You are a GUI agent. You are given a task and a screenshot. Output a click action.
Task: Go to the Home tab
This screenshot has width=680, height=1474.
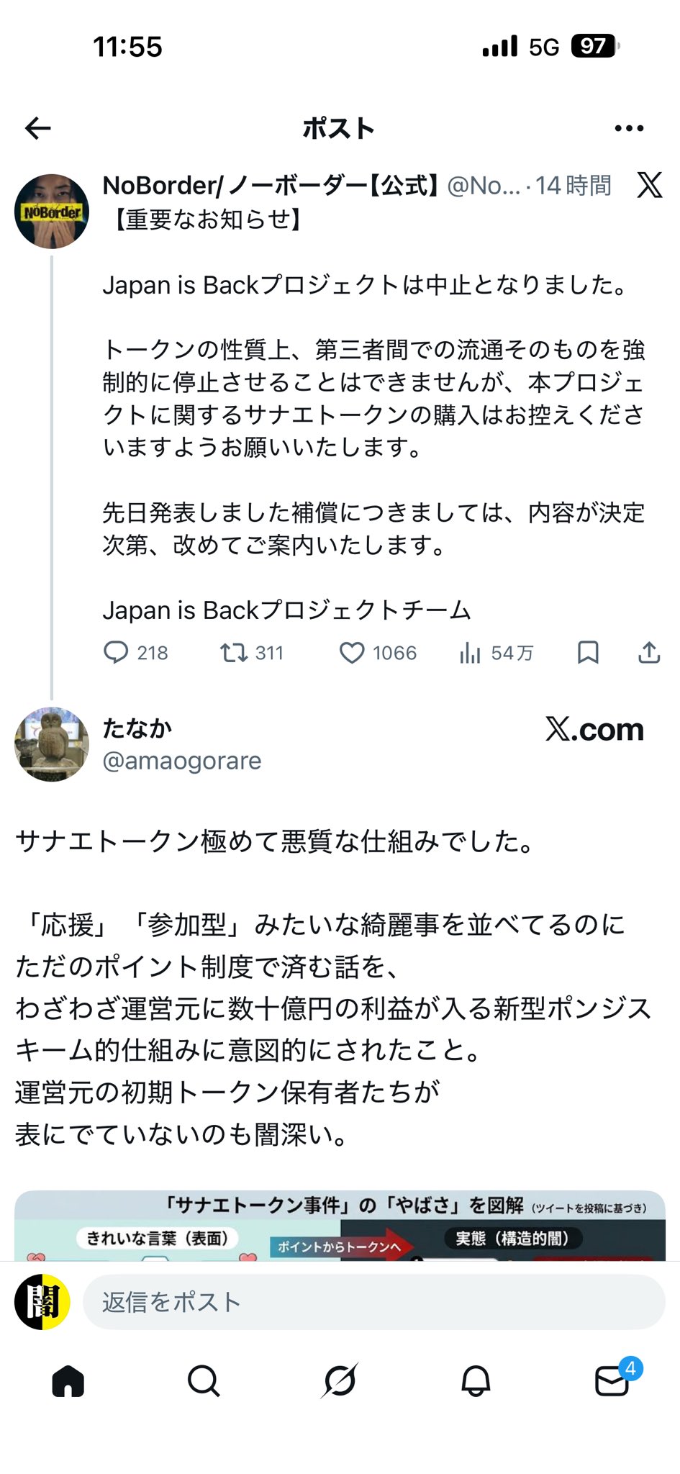[x=68, y=1381]
